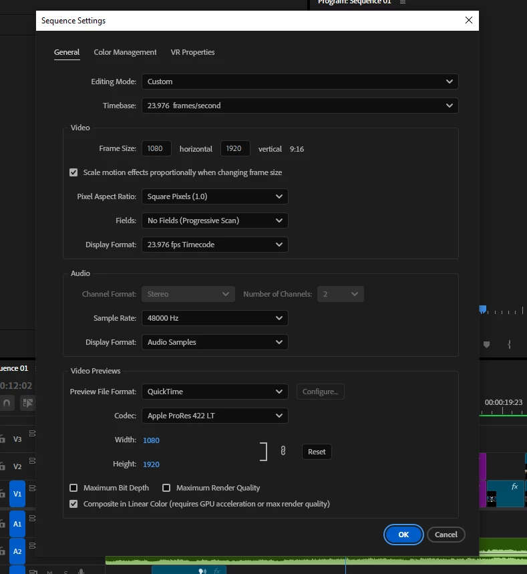This screenshot has height=574, width=527.
Task: Toggle track lock for V3
Action: point(2,438)
